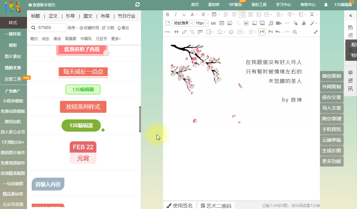357x209 pixels.
Task: Toggle bold text formatting
Action: point(167,14)
